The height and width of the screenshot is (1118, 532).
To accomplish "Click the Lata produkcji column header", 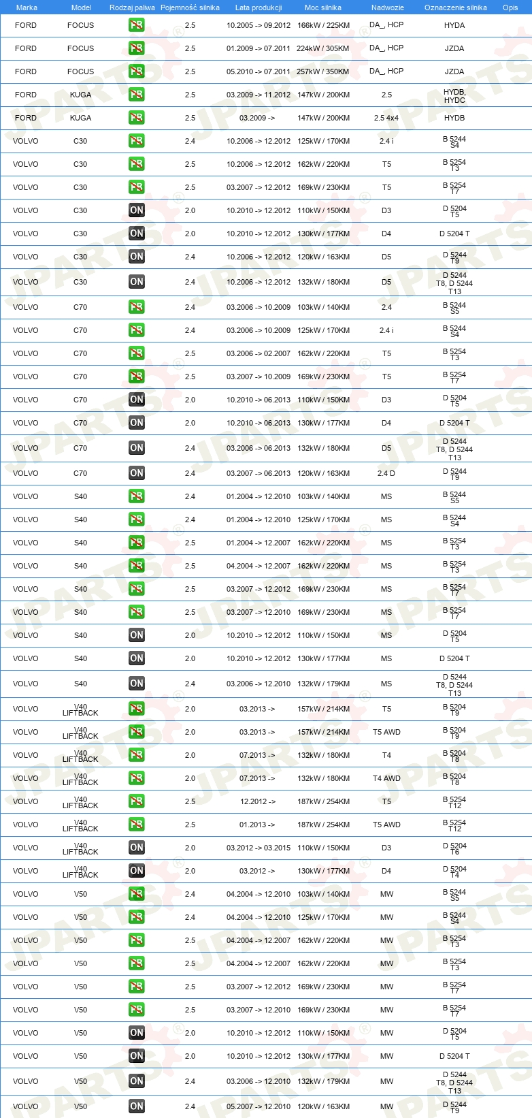I will pos(259,7).
